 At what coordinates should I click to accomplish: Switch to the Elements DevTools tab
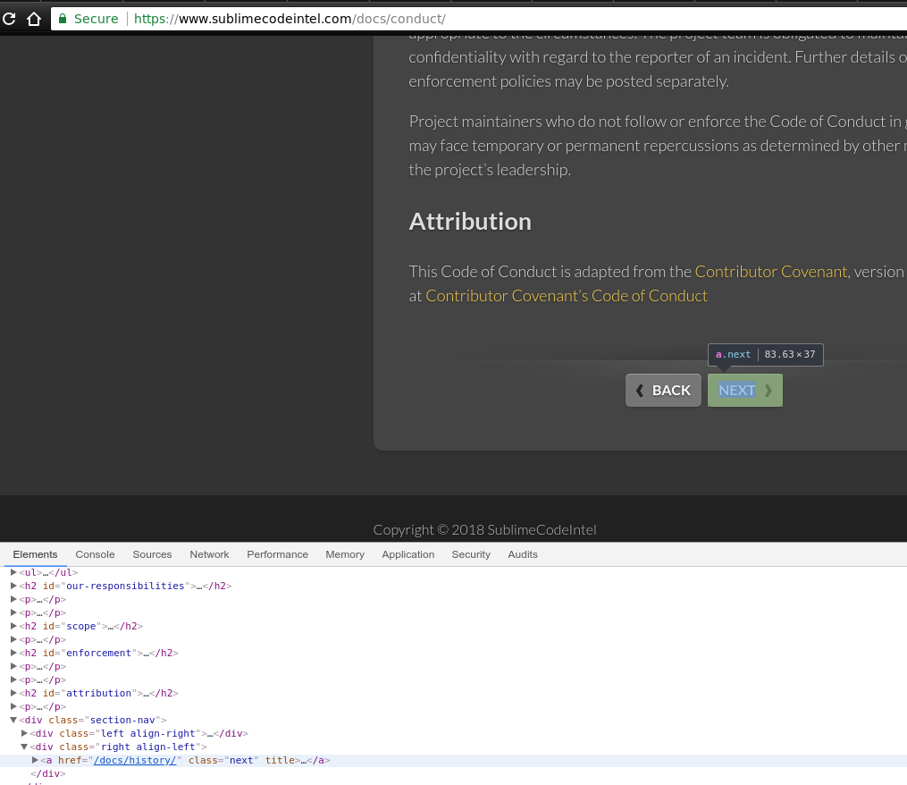[x=35, y=554]
